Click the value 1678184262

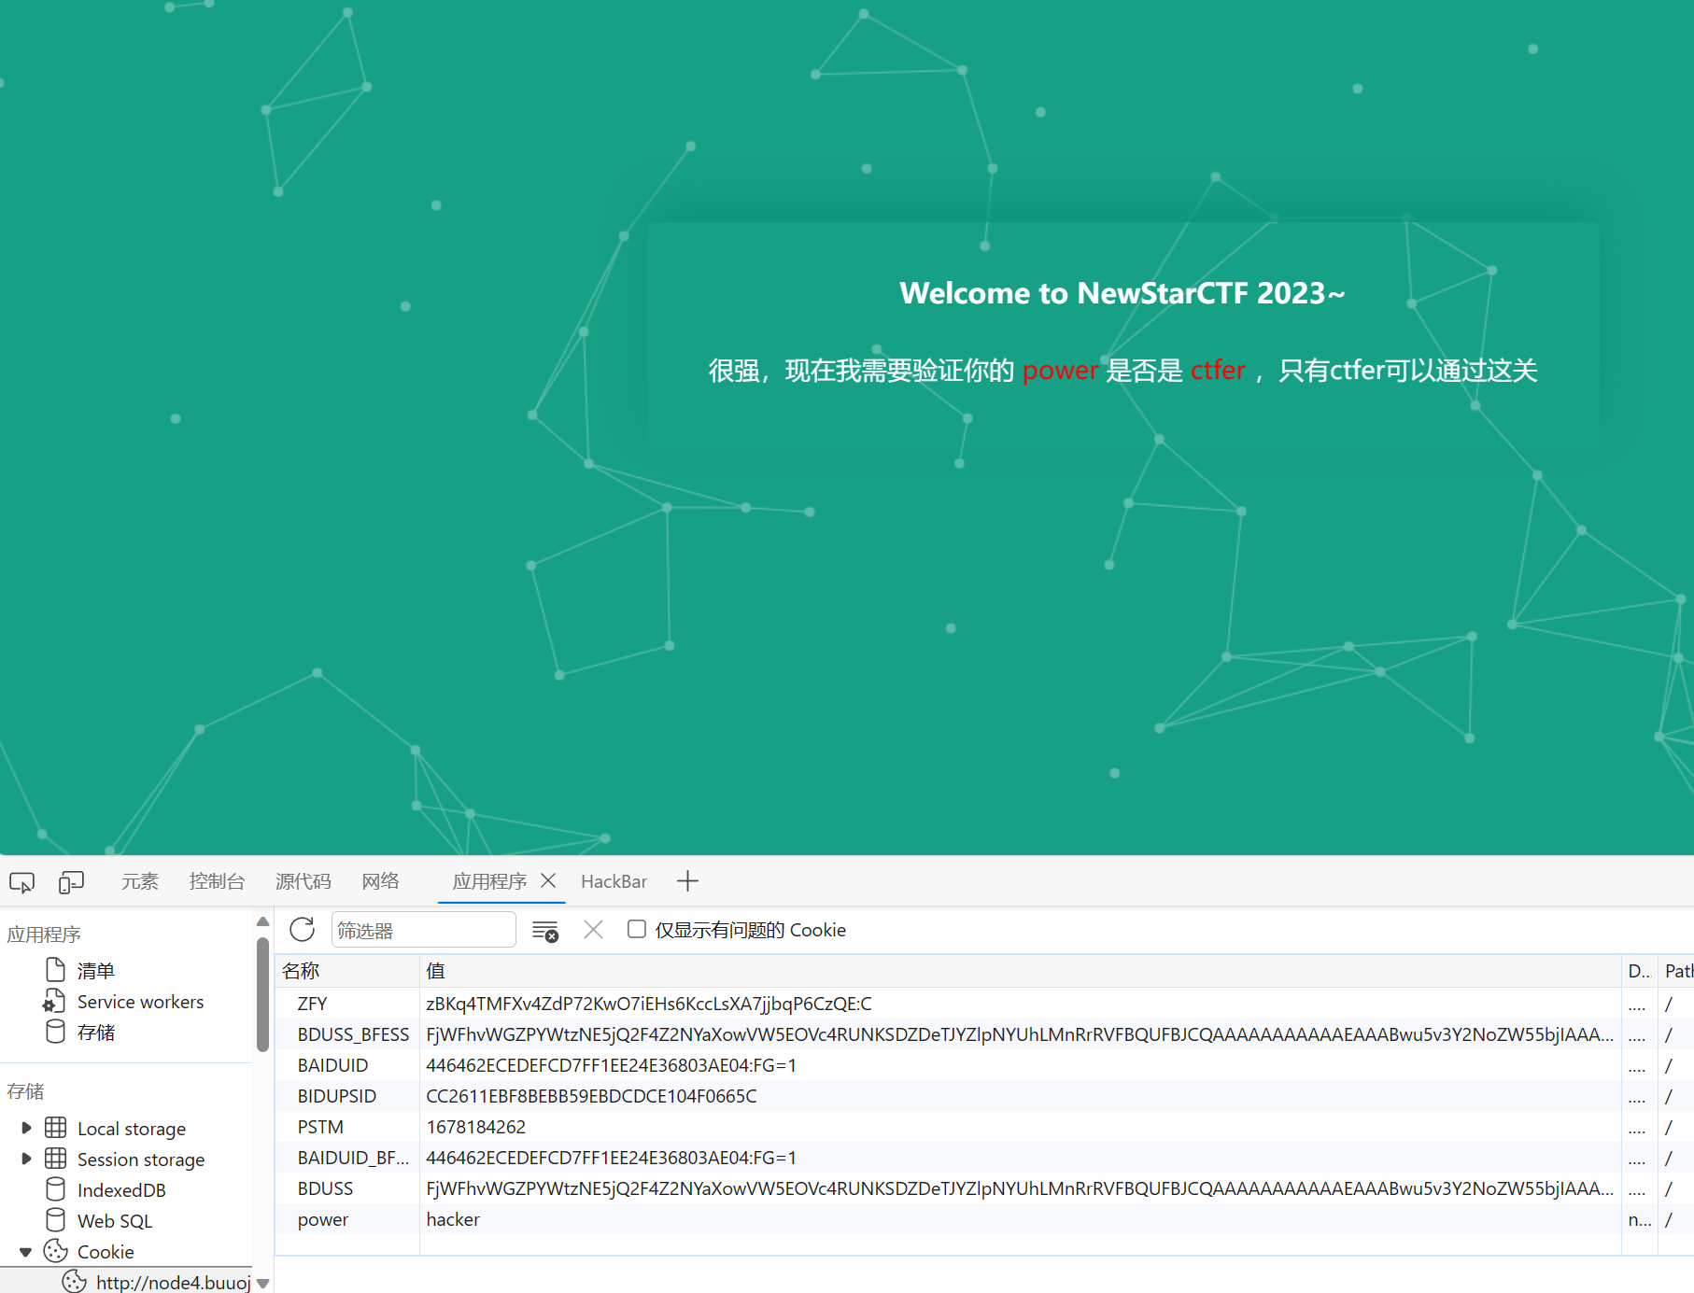pyautogui.click(x=476, y=1127)
